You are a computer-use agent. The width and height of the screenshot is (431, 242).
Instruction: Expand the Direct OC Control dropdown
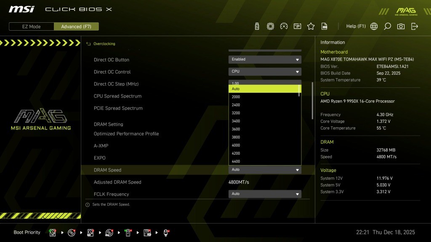pos(265,71)
